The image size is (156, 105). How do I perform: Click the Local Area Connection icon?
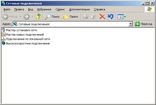(4, 39)
